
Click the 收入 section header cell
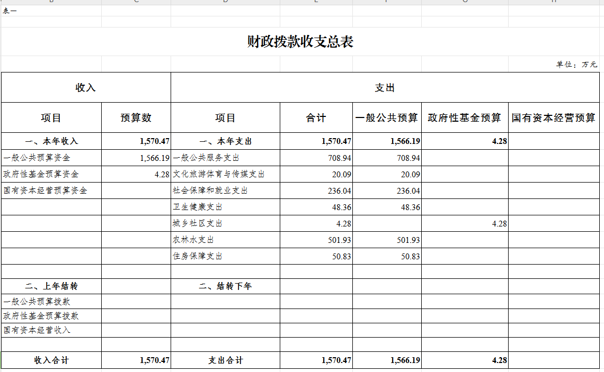coord(86,87)
